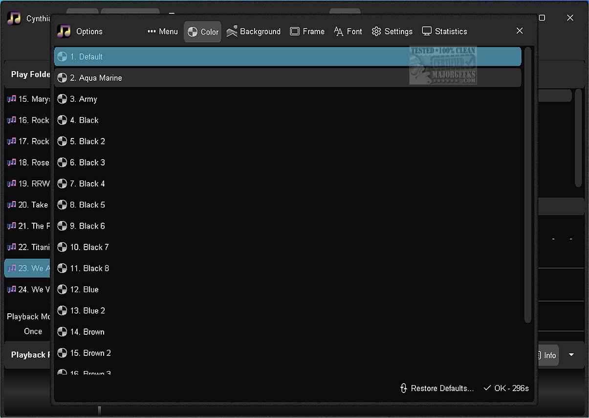Select track 17. Rock in main window
This screenshot has width=589, height=418.
coord(28,141)
